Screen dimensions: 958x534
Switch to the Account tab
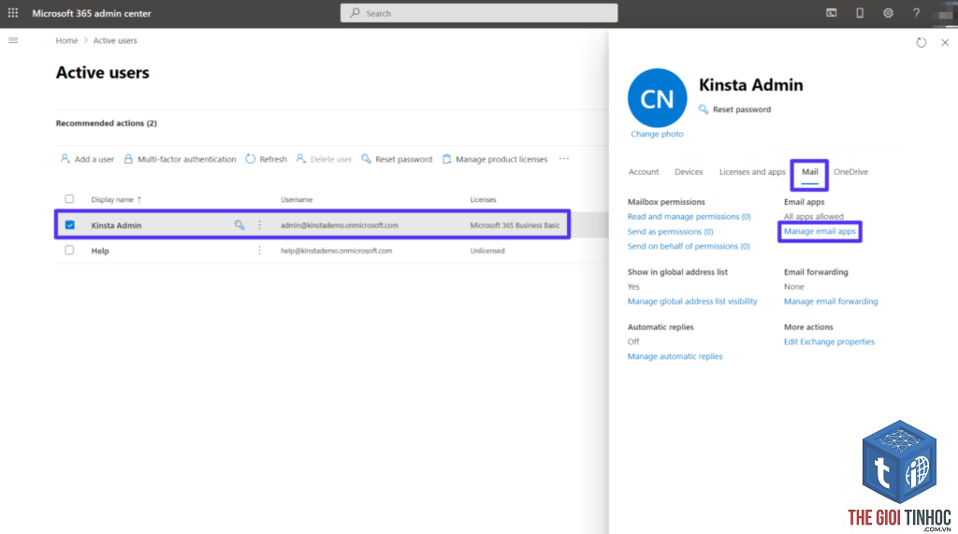[644, 172]
